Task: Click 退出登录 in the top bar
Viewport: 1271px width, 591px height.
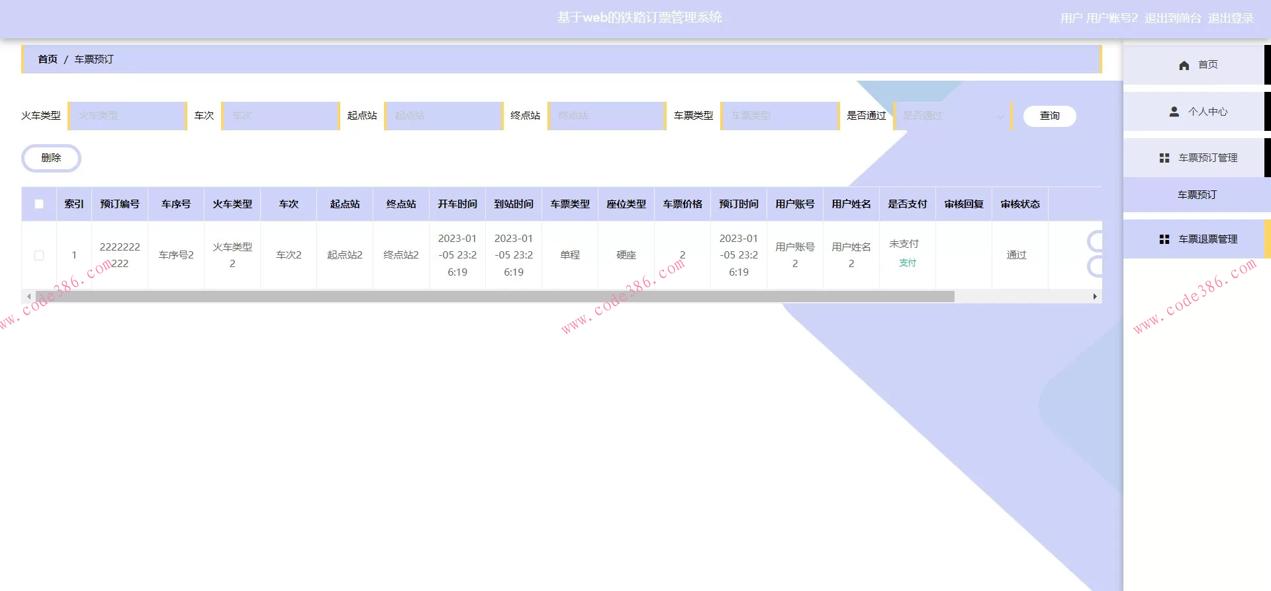Action: (1230, 18)
